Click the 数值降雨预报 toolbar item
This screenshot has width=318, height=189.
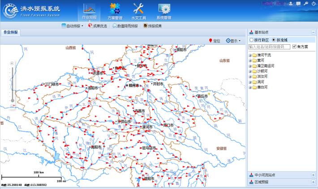[125, 26]
